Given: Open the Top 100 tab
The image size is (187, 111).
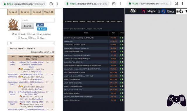Looking at the screenshot, I should tap(49, 12).
